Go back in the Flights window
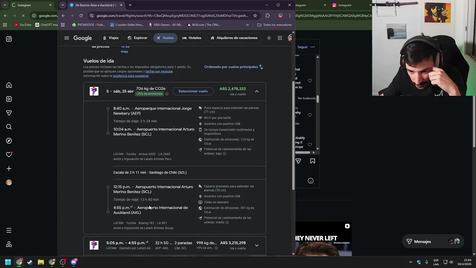The width and height of the screenshot is (476, 268). (63, 16)
